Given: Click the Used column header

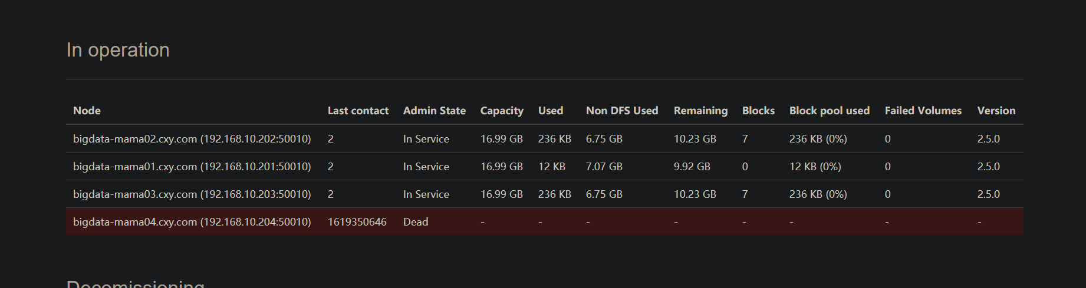Looking at the screenshot, I should point(550,111).
